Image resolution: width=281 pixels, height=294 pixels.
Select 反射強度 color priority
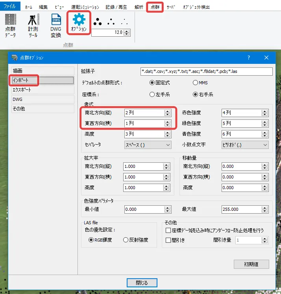pos(126,240)
